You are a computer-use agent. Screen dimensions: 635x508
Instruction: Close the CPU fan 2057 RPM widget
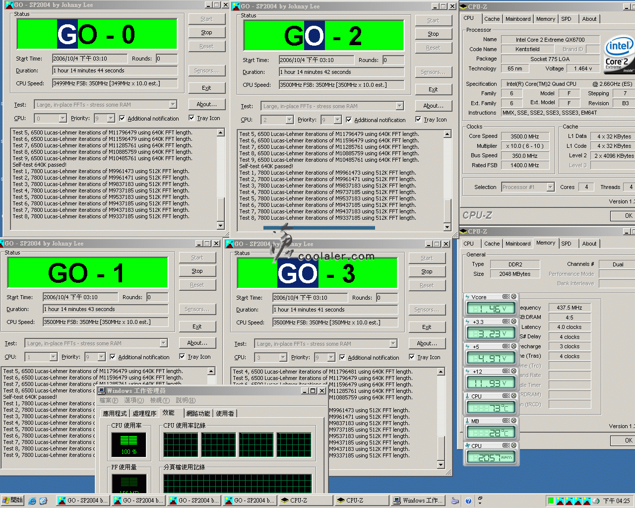(x=514, y=445)
